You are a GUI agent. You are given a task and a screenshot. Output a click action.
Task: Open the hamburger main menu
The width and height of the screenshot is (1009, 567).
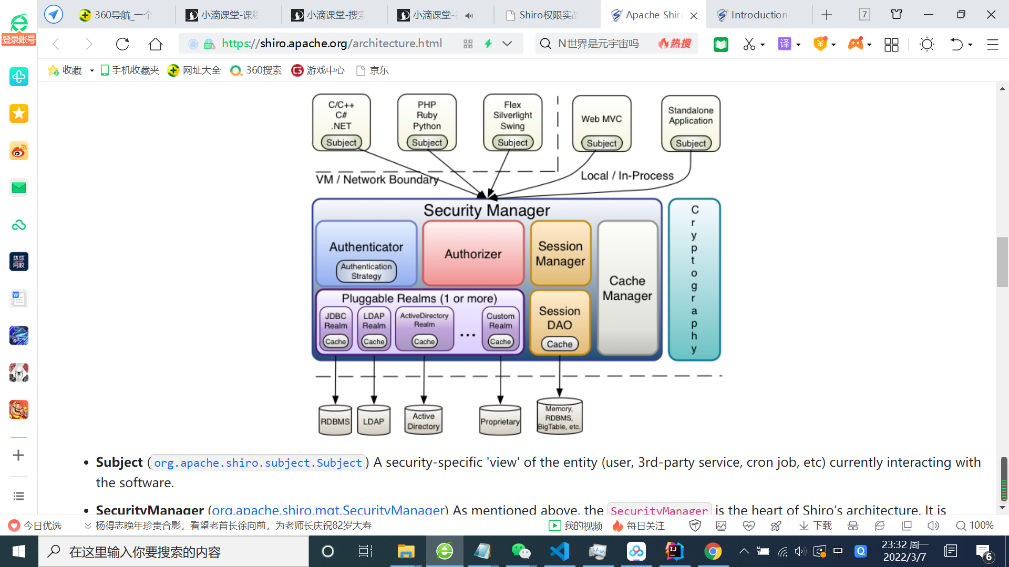(992, 45)
